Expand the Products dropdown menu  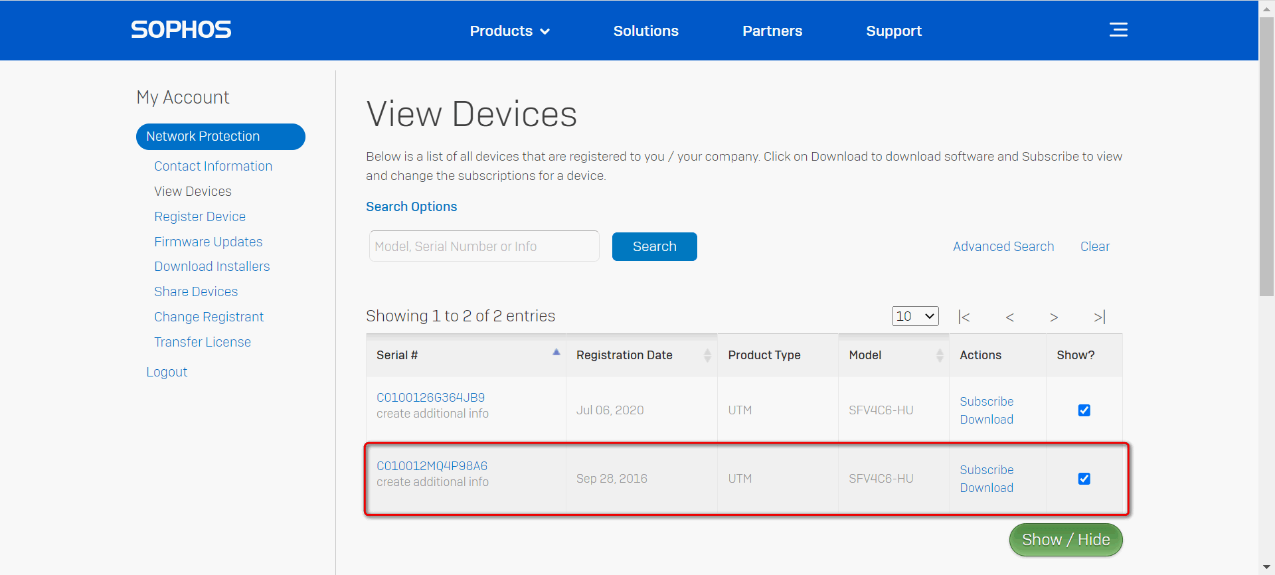point(510,31)
